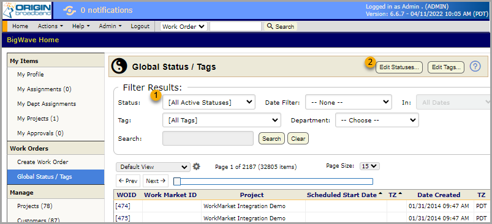Click the yin-yang Global Status icon

pyautogui.click(x=119, y=66)
